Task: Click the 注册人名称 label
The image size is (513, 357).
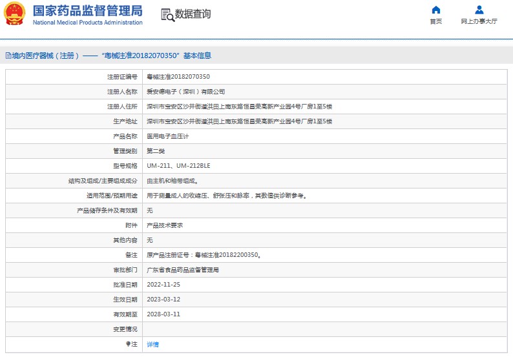Action: pos(122,92)
